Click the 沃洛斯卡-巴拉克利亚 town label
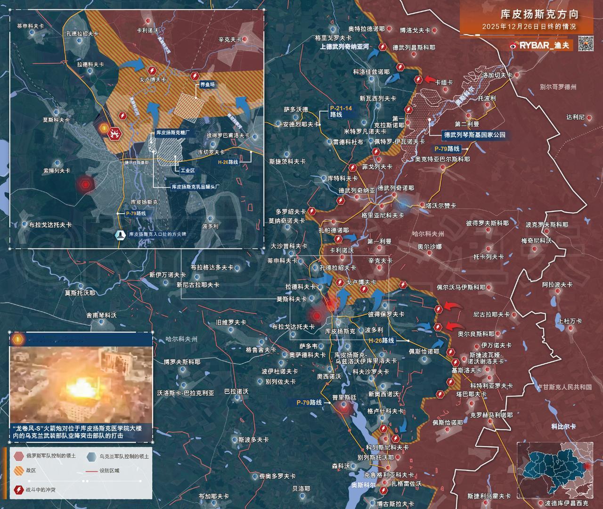Viewport: 603px width, 509px height. (x=186, y=393)
